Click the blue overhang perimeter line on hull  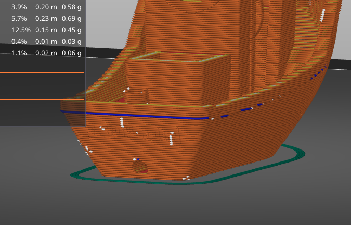[x=134, y=115]
